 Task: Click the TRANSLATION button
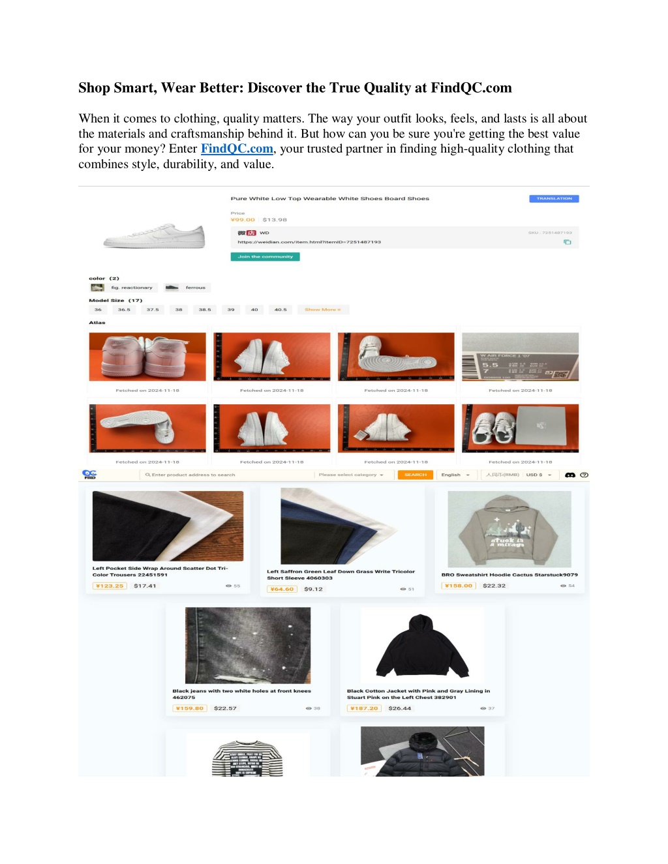point(554,198)
